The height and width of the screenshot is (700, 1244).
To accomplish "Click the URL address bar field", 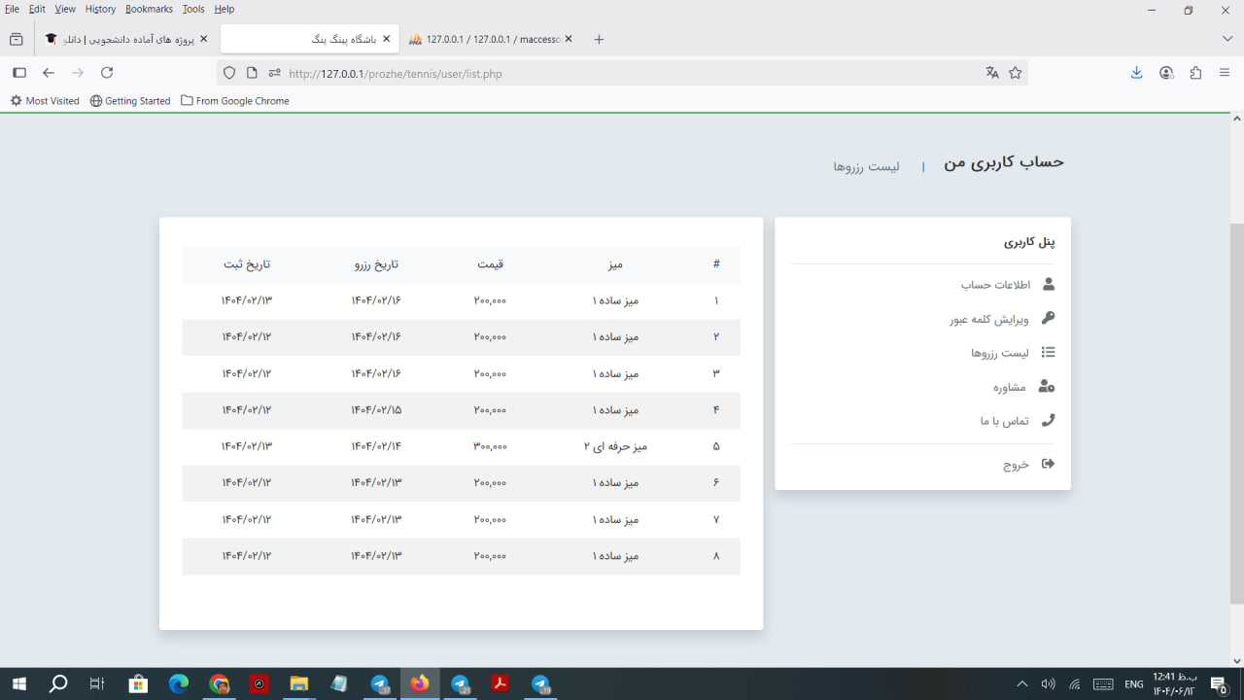I will pos(622,73).
